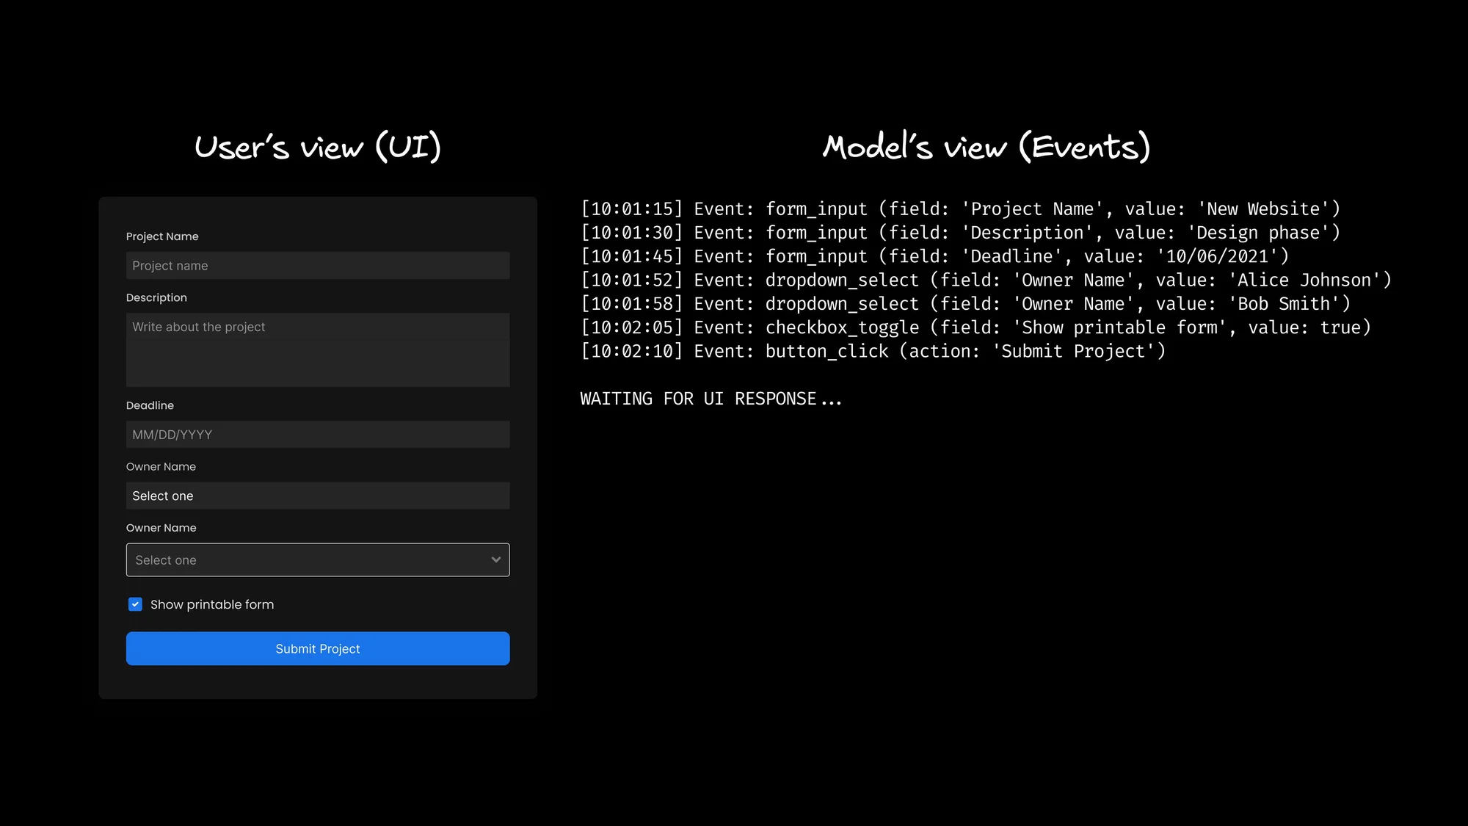Open the upper Owner Name select box
Image resolution: width=1468 pixels, height=826 pixels.
coord(317,496)
